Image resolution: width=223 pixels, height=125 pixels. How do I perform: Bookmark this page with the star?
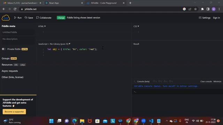(195, 9)
